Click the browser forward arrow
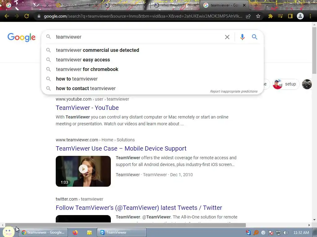This screenshot has width=317, height=237. coord(17,16)
